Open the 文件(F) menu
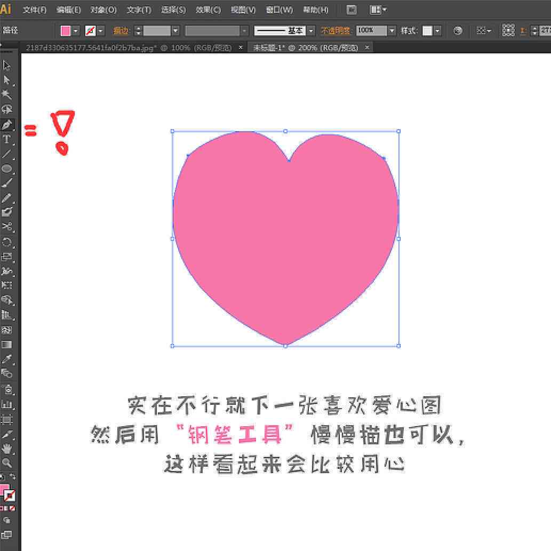 pos(35,10)
